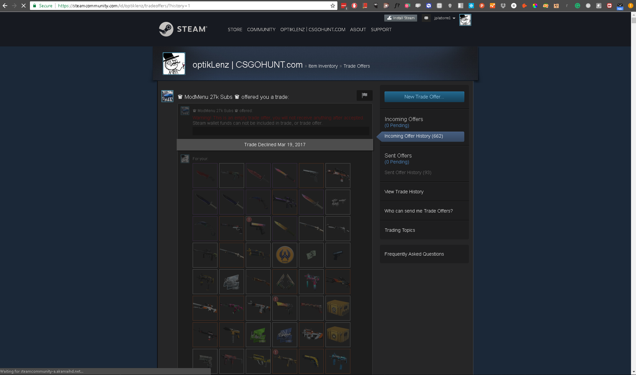Open Chrome menu with orange alert
Screen dimensions: 636x375
(x=630, y=6)
